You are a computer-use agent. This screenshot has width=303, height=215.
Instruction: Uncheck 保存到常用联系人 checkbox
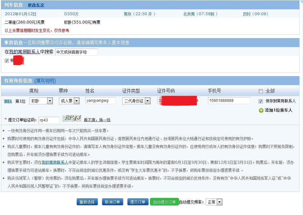(x=261, y=101)
